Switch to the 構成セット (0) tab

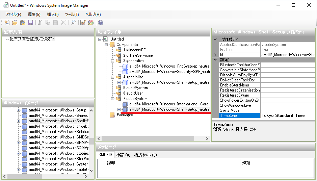(146, 155)
